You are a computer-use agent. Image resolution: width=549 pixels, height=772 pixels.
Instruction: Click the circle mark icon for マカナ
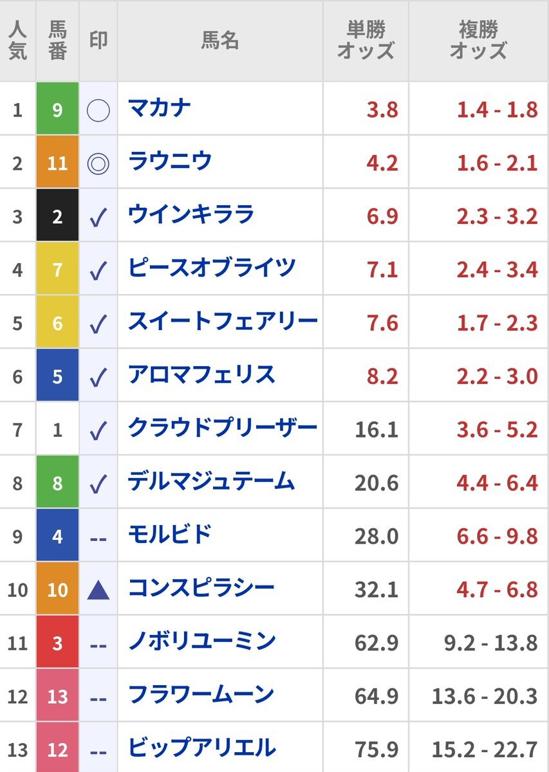coord(98,111)
